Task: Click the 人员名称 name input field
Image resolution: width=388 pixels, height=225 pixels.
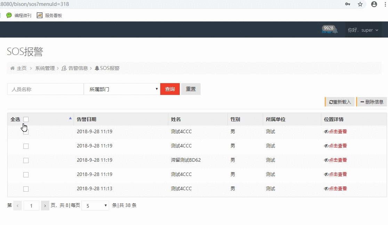Action: coord(45,89)
